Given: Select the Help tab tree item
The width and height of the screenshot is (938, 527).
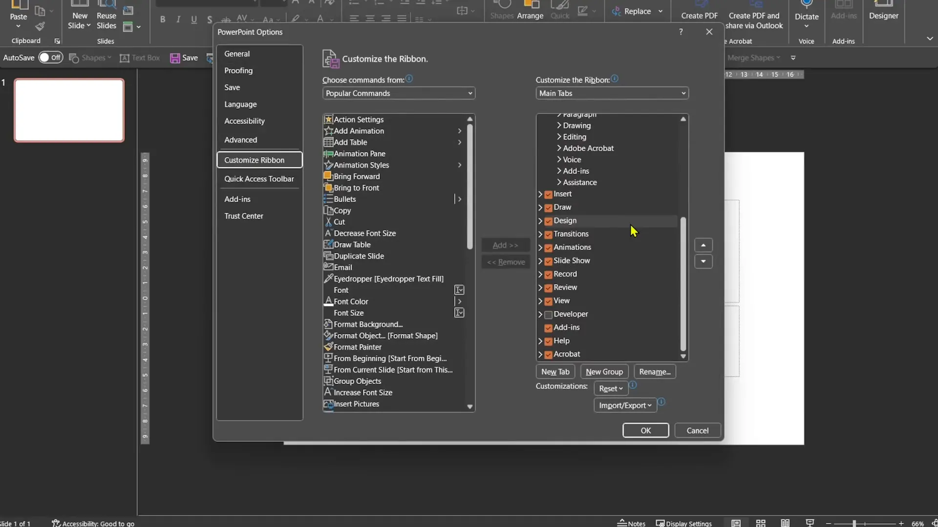Looking at the screenshot, I should [561, 341].
